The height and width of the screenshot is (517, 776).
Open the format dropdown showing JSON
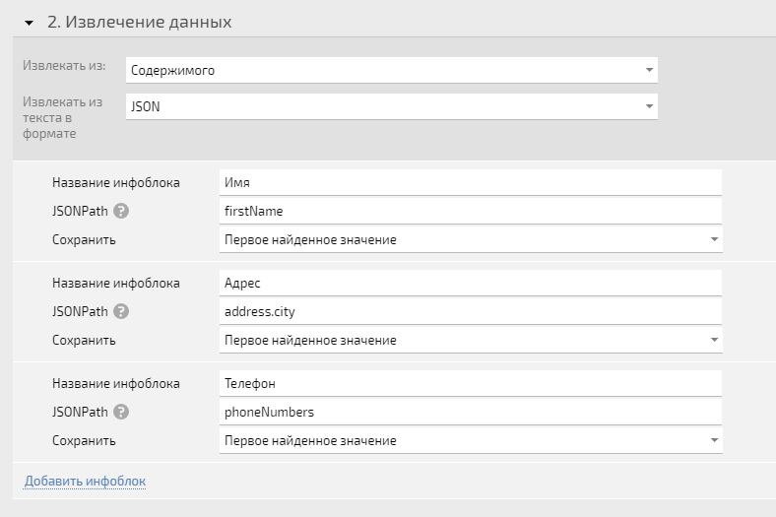pos(392,106)
